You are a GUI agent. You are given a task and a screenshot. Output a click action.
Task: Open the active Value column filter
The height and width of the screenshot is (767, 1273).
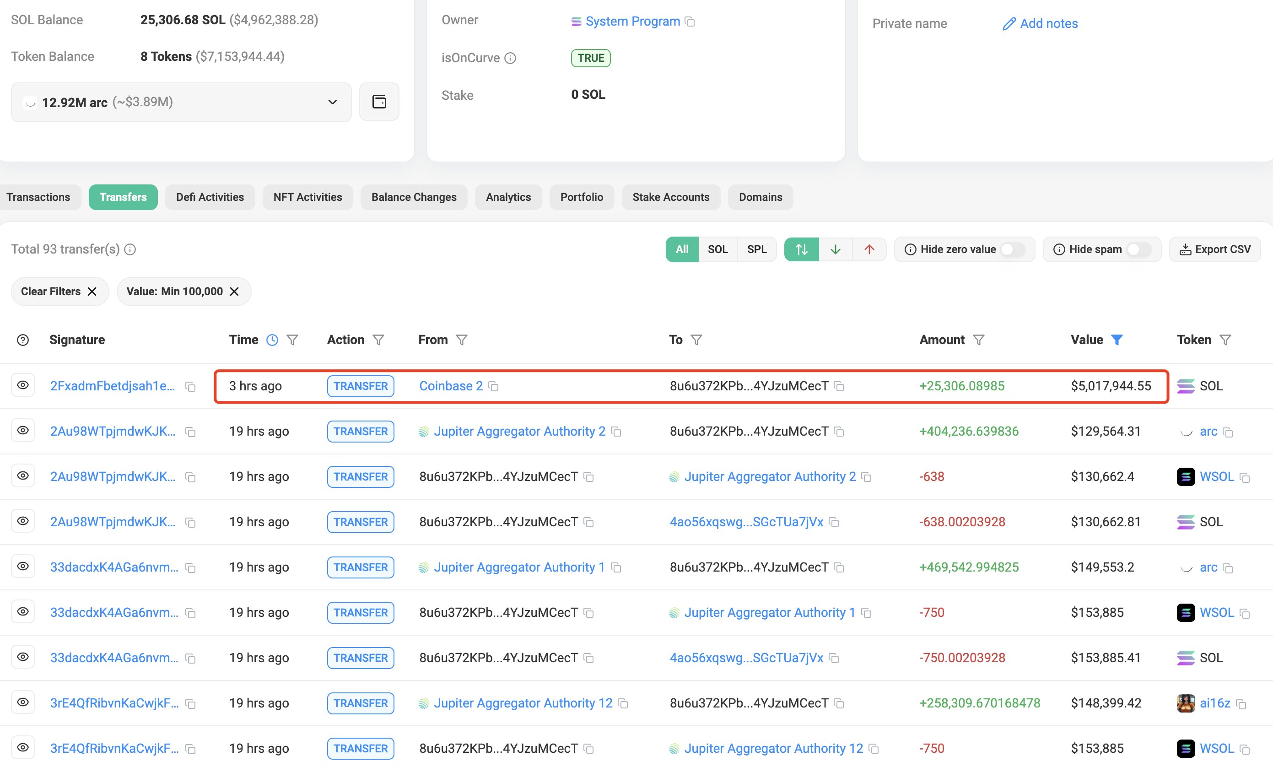[x=1117, y=340]
